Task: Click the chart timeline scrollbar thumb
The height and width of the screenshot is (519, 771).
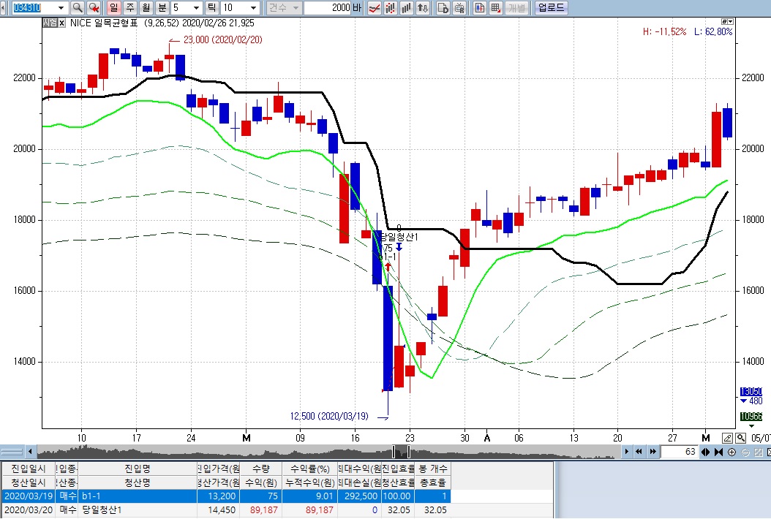Action: click(x=402, y=452)
